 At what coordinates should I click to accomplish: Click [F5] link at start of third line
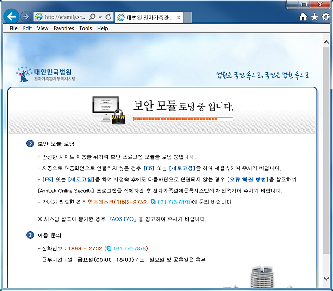tap(48, 180)
